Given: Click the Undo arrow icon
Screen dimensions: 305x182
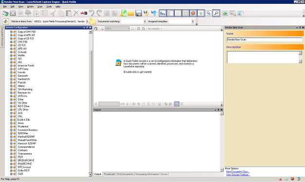Looking at the screenshot, I should tap(92, 13).
